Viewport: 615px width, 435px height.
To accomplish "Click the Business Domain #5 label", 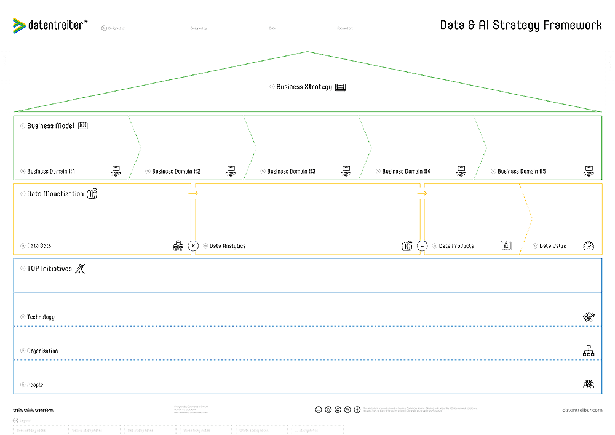I will (522, 172).
